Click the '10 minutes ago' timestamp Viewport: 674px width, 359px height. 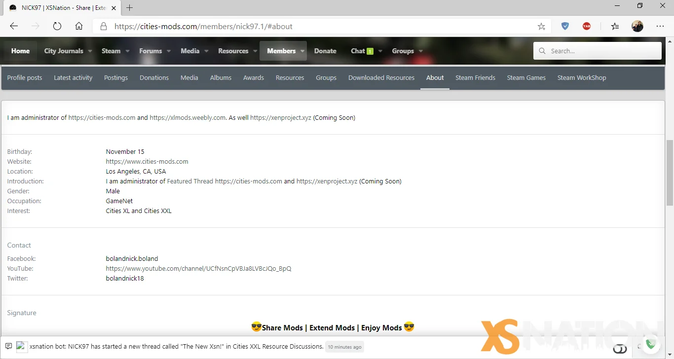point(344,347)
